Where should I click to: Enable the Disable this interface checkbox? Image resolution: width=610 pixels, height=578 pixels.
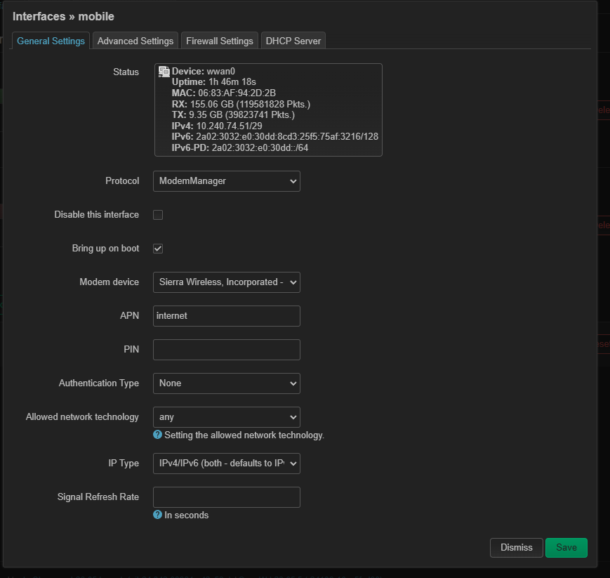point(157,214)
